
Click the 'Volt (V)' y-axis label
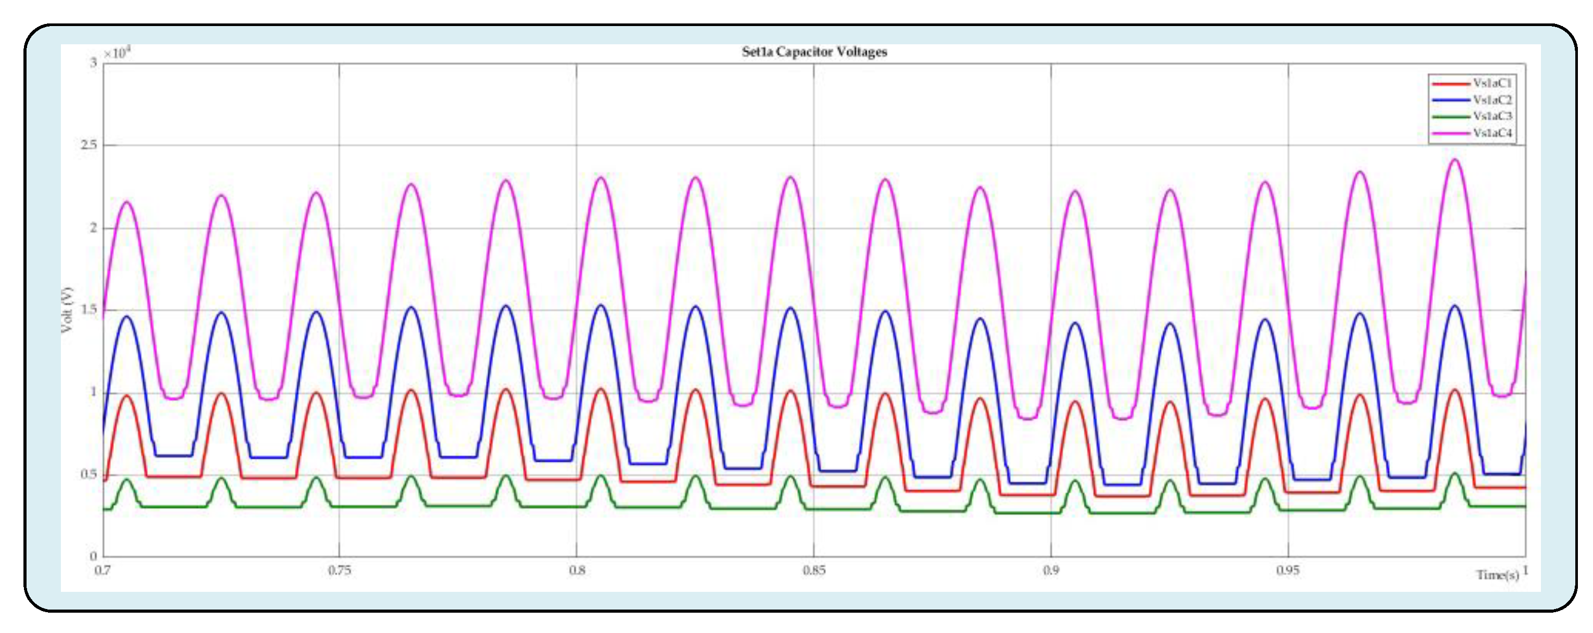point(67,309)
